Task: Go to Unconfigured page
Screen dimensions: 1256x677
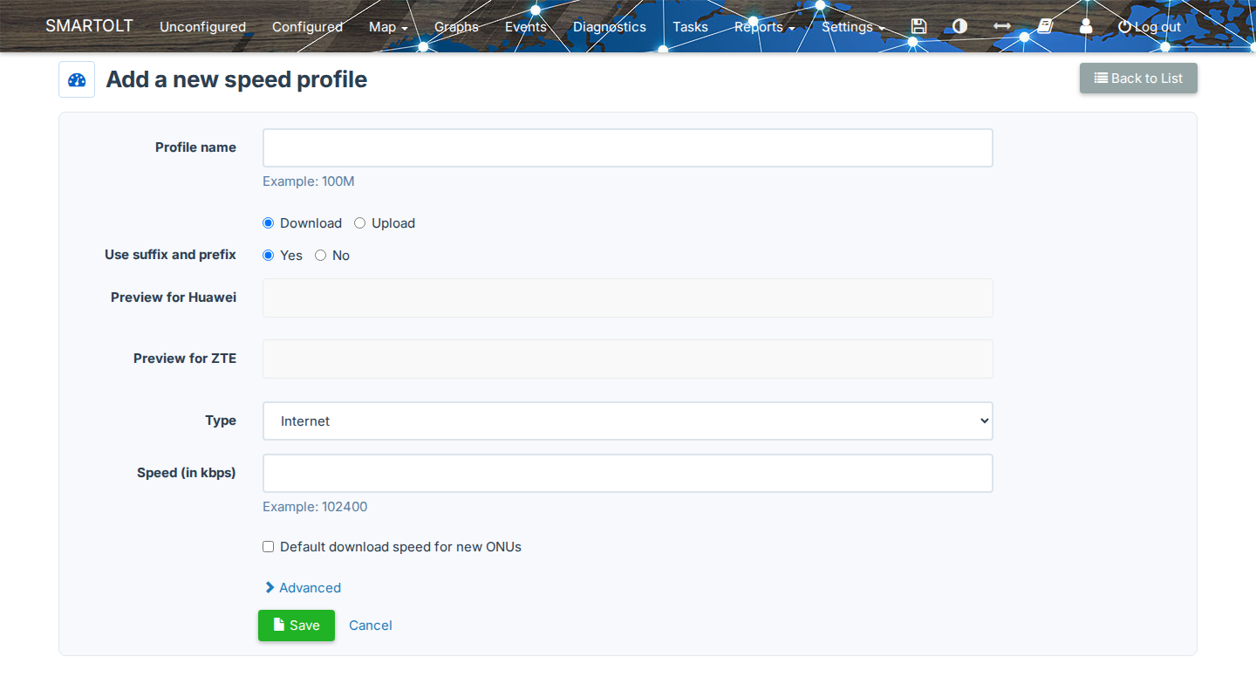Action: [x=202, y=27]
